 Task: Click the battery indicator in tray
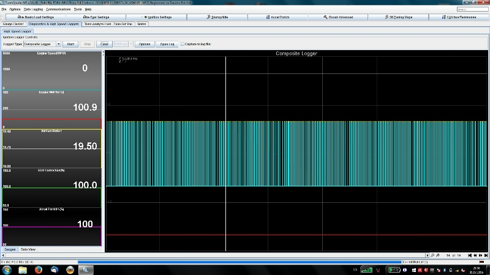tap(394, 270)
